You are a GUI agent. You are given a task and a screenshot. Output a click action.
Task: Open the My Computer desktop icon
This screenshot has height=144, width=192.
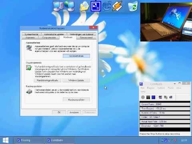point(59,6)
